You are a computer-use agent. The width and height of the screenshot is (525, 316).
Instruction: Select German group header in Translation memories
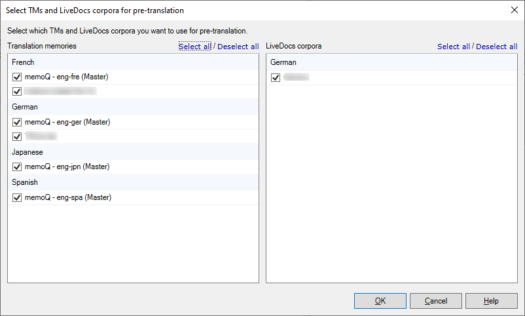25,107
